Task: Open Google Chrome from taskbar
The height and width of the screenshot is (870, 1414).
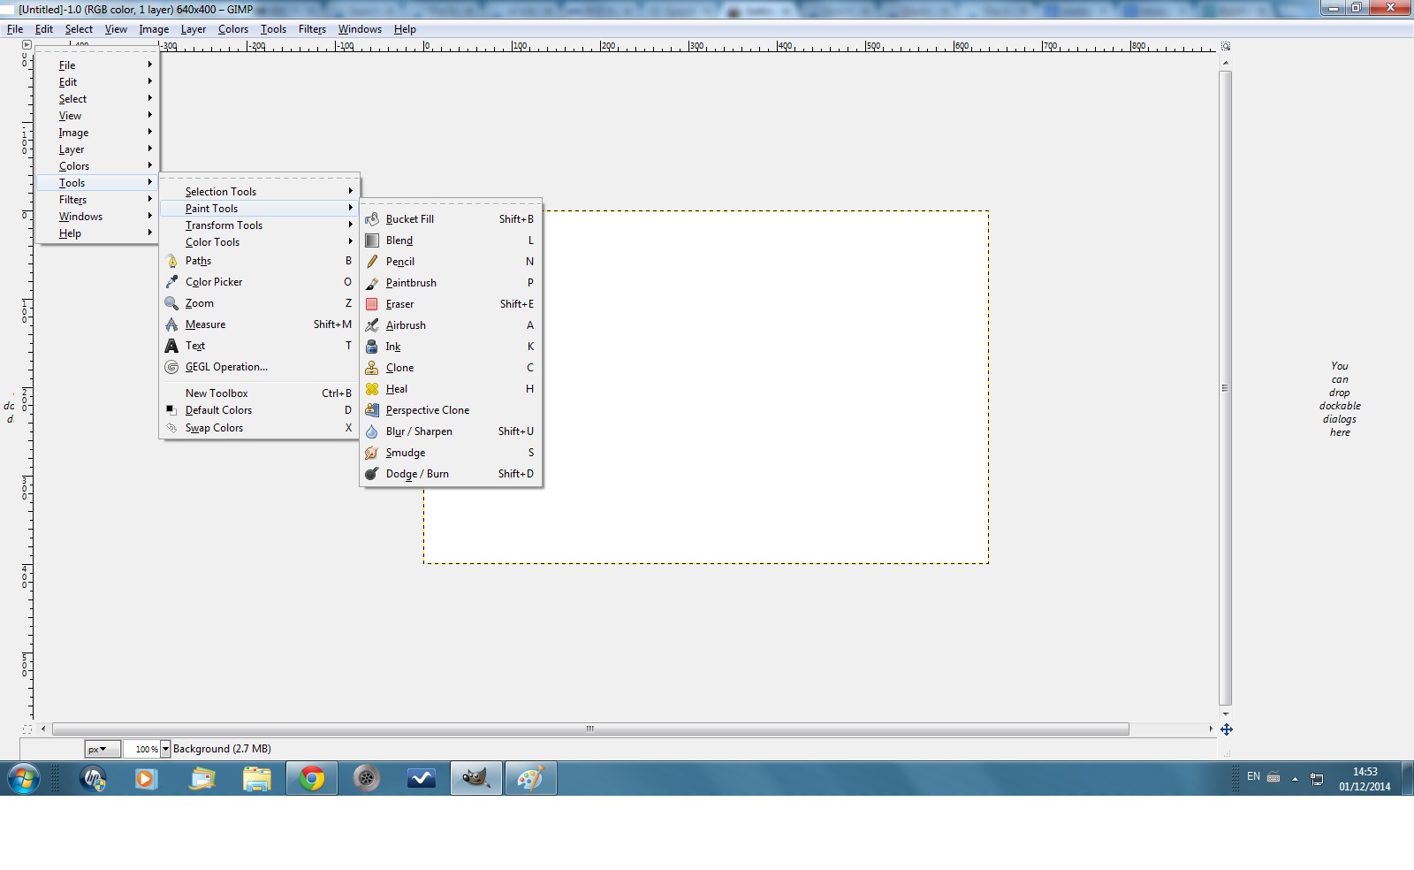Action: tap(311, 779)
